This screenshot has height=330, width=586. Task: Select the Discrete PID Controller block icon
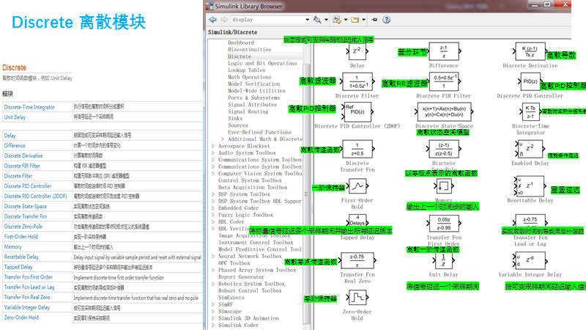pyautogui.click(x=530, y=81)
